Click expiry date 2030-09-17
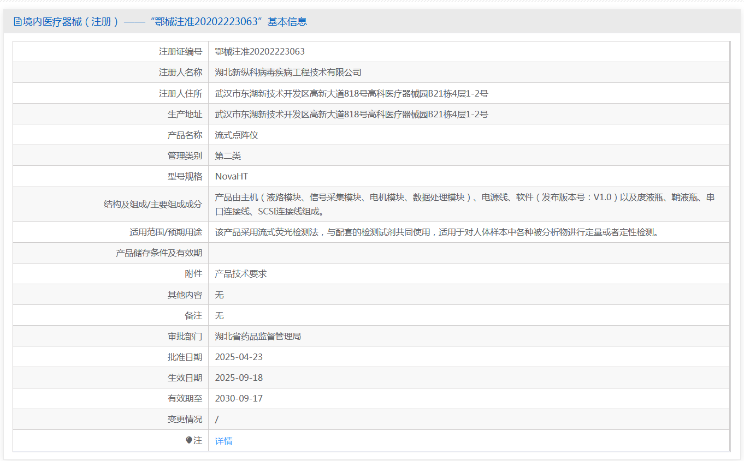744x461 pixels. [239, 398]
